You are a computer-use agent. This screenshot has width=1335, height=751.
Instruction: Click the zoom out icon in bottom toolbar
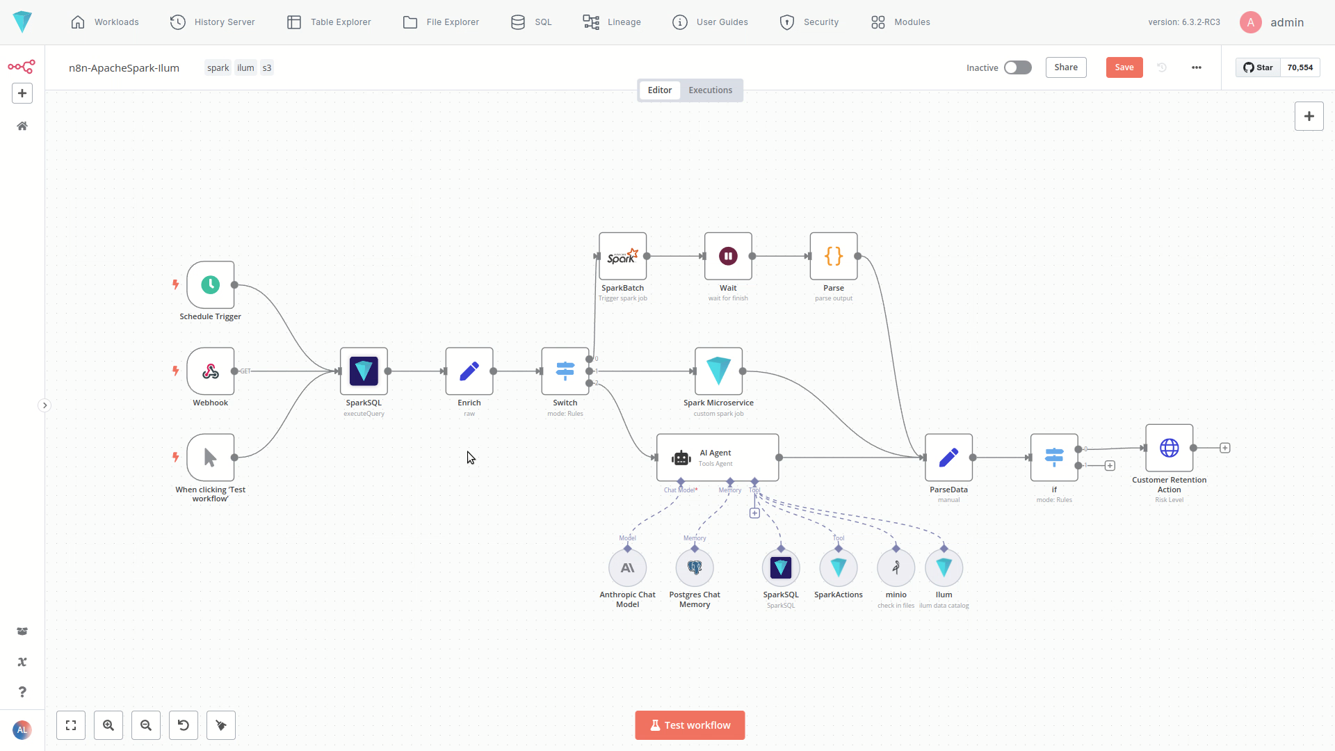pos(145,725)
